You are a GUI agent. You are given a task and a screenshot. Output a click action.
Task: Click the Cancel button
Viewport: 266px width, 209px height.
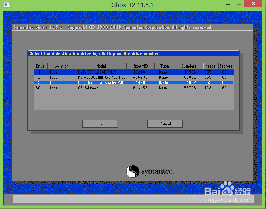click(x=165, y=124)
